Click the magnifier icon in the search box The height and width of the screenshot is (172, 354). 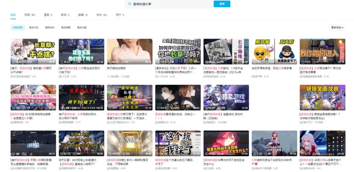pos(129,4)
